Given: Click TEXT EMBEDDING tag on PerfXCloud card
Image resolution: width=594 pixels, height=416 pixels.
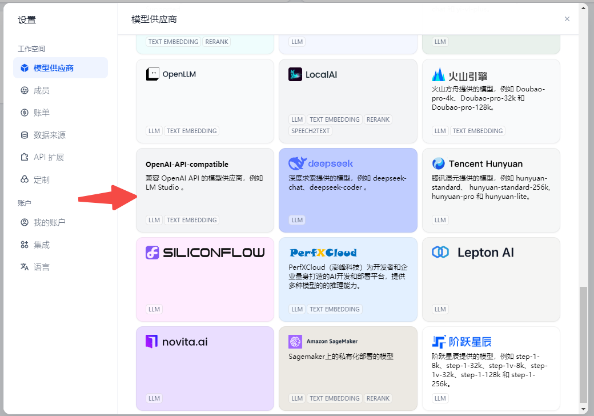Looking at the screenshot, I should (335, 309).
